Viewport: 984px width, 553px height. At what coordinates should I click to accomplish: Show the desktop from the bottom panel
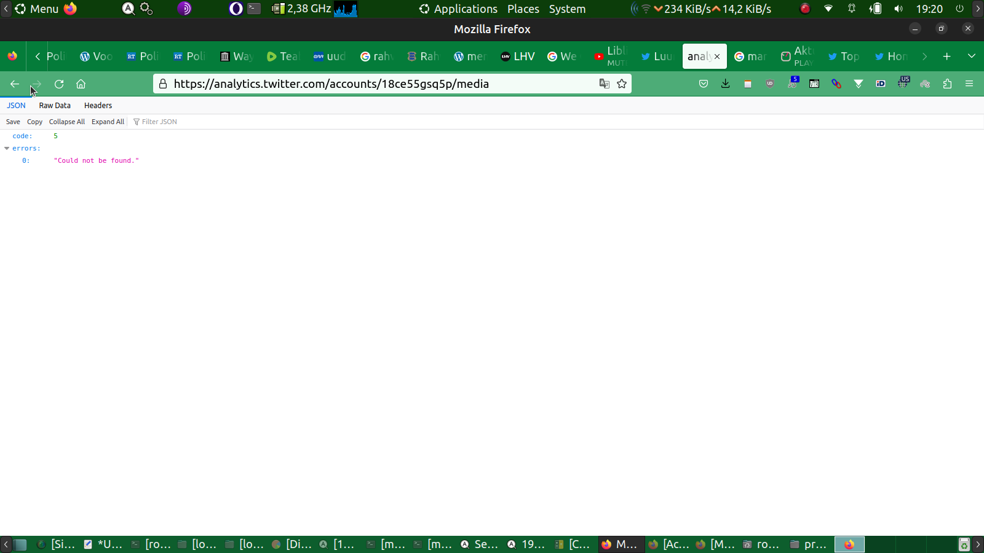pyautogui.click(x=20, y=544)
